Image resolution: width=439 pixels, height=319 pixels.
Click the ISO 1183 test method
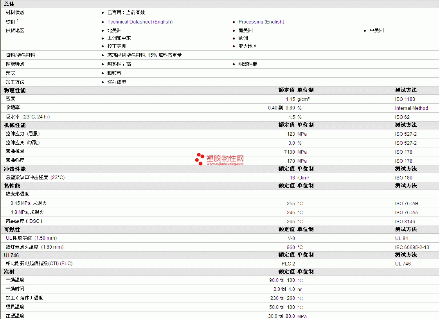point(405,99)
